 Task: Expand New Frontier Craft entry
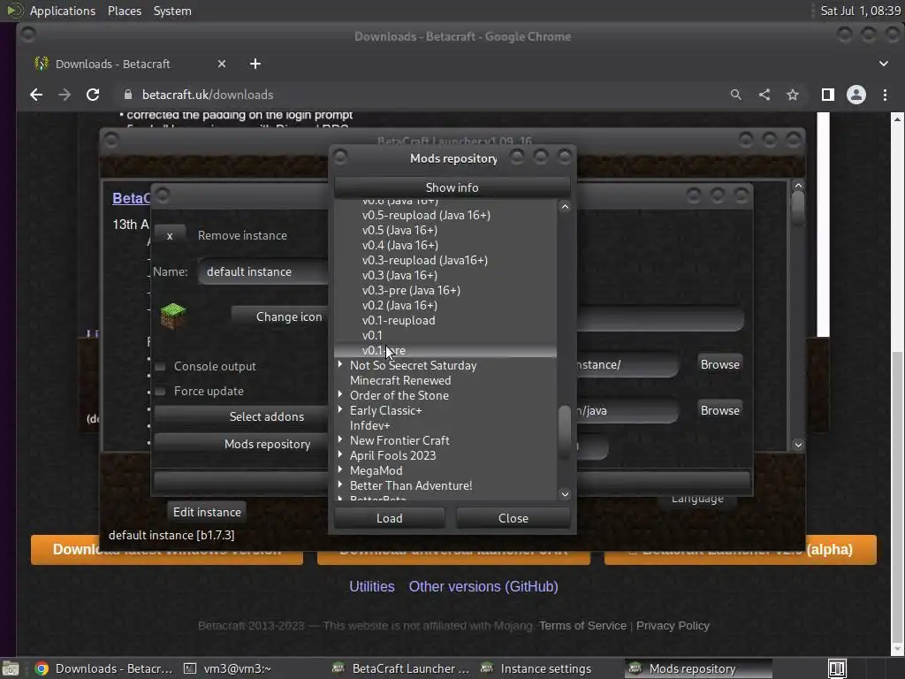pyautogui.click(x=340, y=439)
